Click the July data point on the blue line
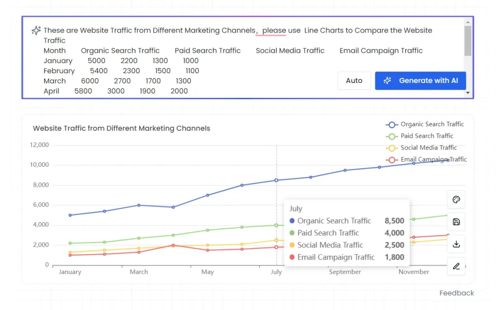Image resolution: width=496 pixels, height=310 pixels. pos(276,179)
